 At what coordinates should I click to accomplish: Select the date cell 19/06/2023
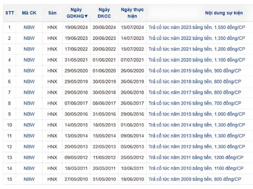tap(76, 38)
